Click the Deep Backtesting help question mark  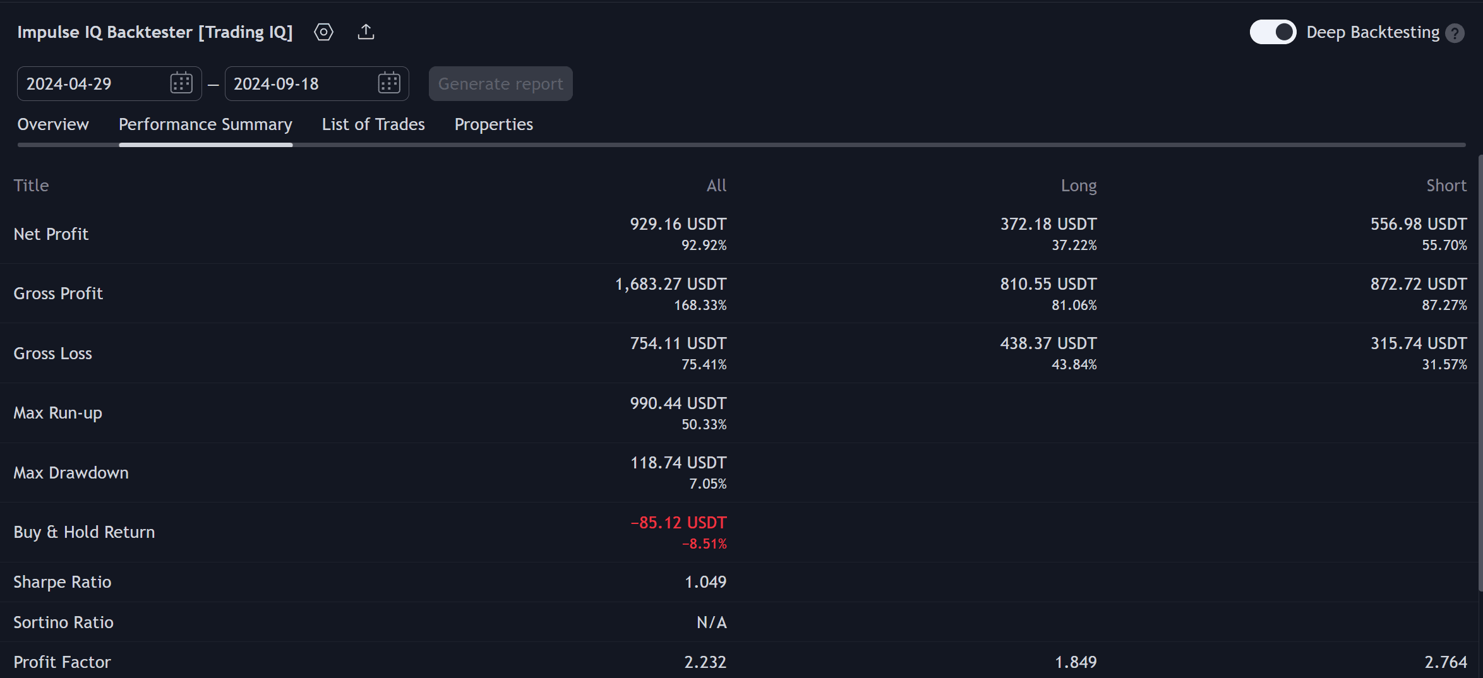(x=1455, y=33)
